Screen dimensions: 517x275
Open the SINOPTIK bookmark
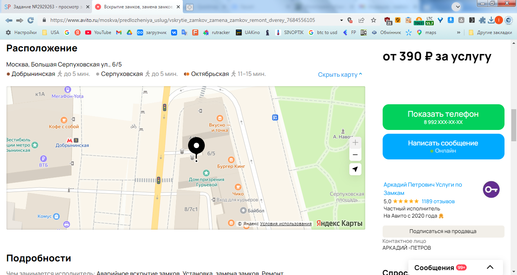290,32
